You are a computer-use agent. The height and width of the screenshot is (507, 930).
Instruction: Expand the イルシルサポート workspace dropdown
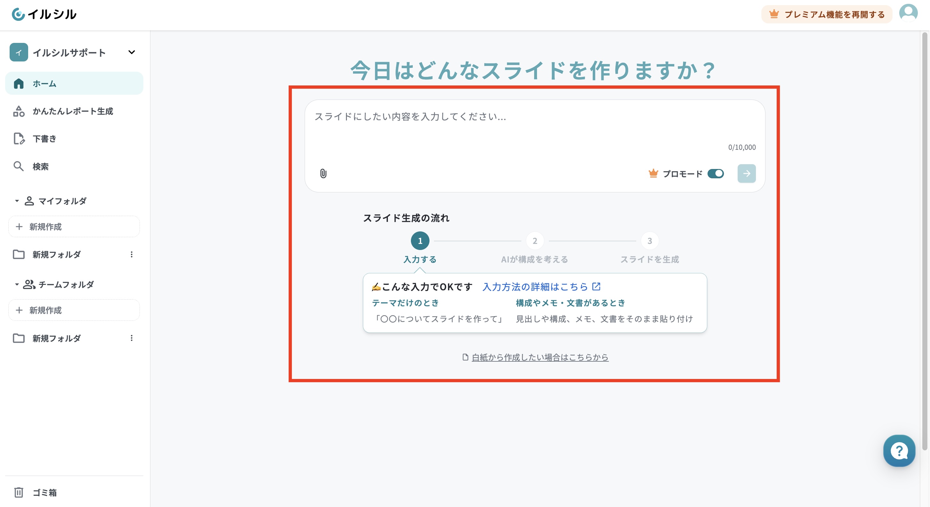(132, 52)
